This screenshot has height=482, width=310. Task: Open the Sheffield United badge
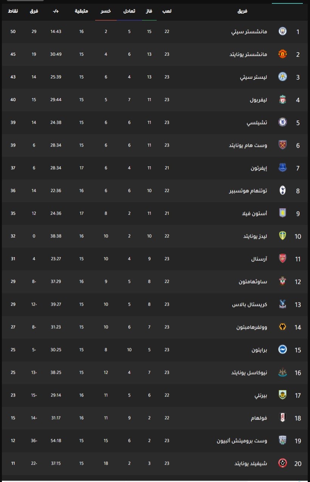(x=282, y=463)
